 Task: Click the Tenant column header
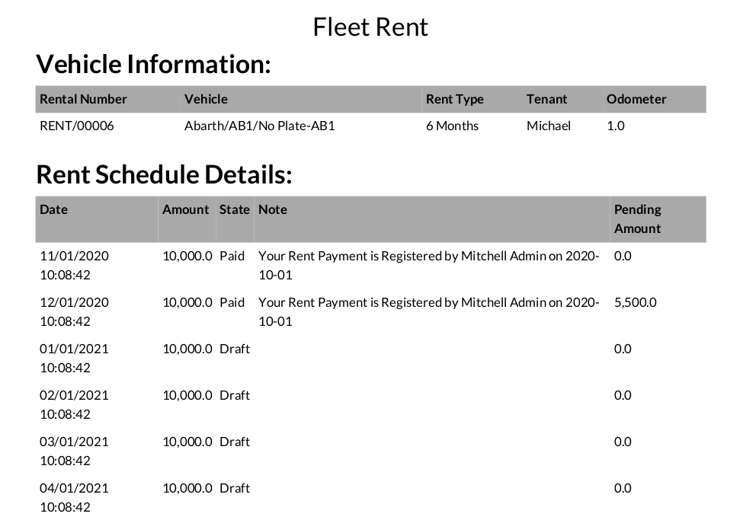pyautogui.click(x=547, y=99)
